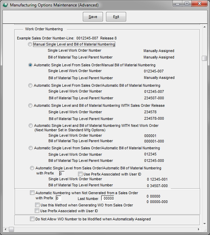Check Use this Method when Generating WO from Sales Order
This screenshot has width=210, height=235.
pos(37,205)
